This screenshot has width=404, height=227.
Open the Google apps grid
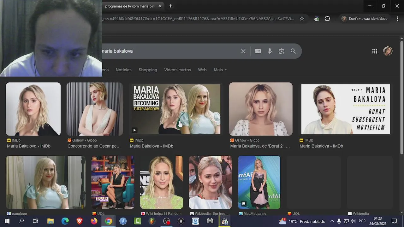[x=375, y=51]
